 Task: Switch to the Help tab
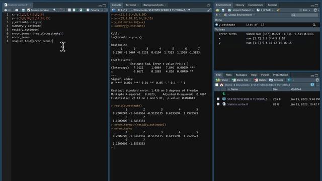pyautogui.click(x=254, y=75)
